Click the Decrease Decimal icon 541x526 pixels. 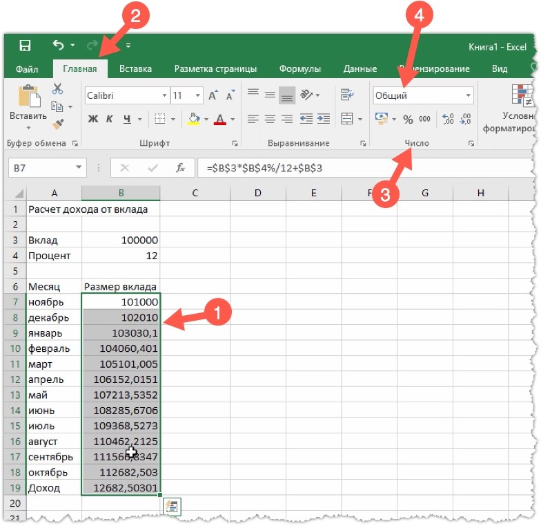pyautogui.click(x=465, y=119)
